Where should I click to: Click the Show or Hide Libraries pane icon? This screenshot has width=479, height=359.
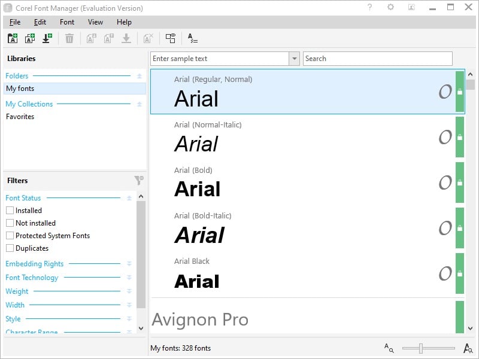[171, 38]
